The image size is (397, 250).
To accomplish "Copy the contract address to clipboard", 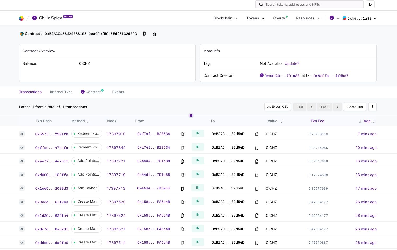I will tap(144, 34).
